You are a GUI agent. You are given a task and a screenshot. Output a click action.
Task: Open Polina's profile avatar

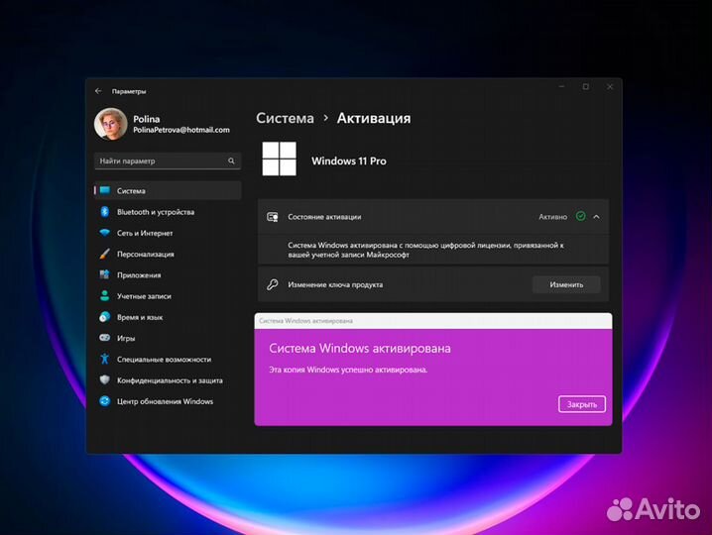(x=110, y=124)
